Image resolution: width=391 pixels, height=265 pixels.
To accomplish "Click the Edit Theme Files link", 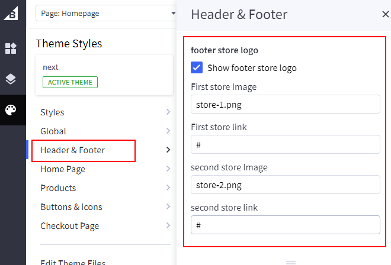I will click(x=73, y=262).
